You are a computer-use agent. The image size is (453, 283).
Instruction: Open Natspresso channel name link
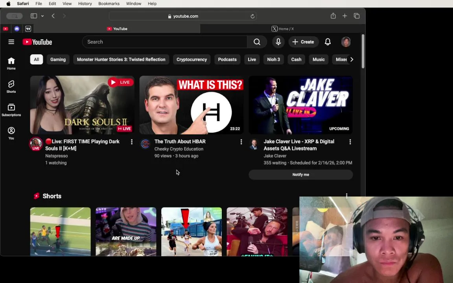click(x=56, y=156)
